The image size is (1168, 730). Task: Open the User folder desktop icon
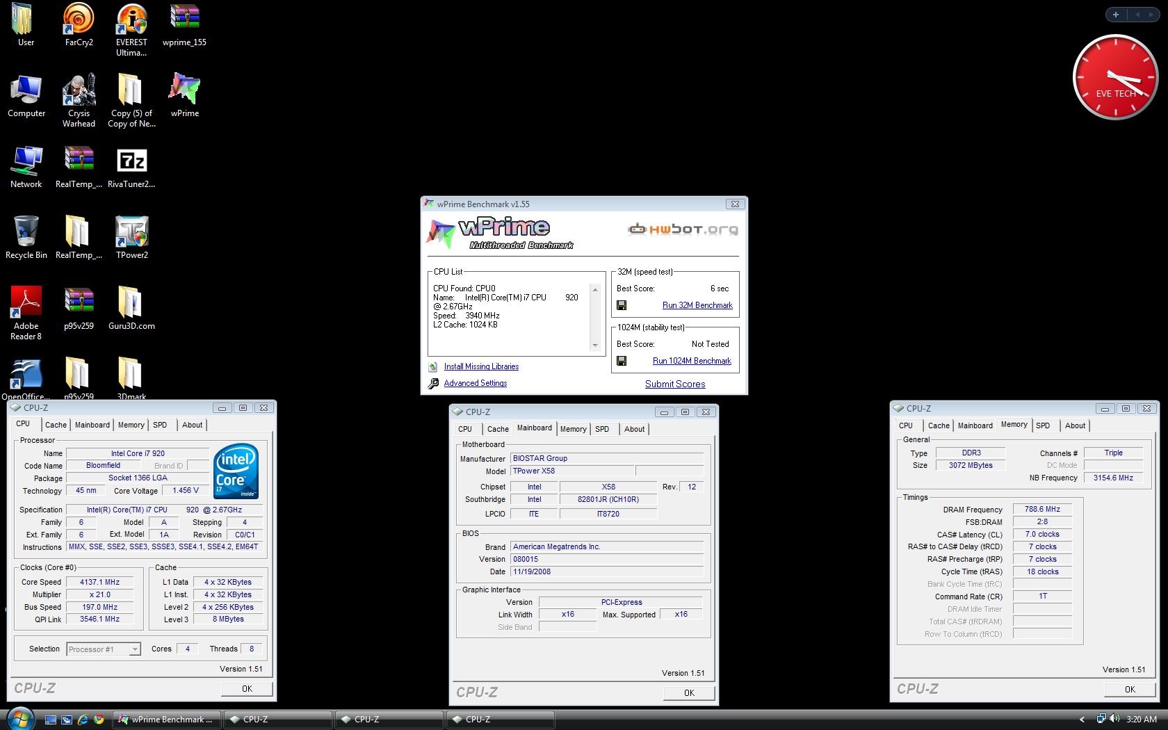tap(25, 25)
